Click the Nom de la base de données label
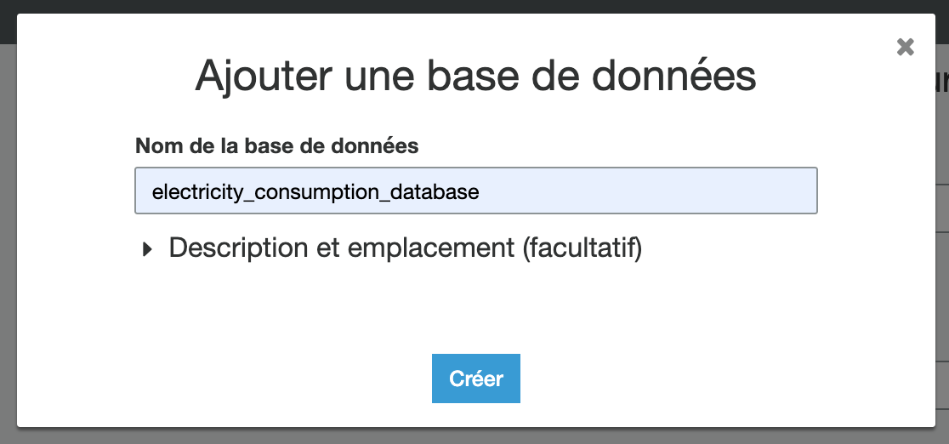This screenshot has width=949, height=444. pyautogui.click(x=276, y=145)
